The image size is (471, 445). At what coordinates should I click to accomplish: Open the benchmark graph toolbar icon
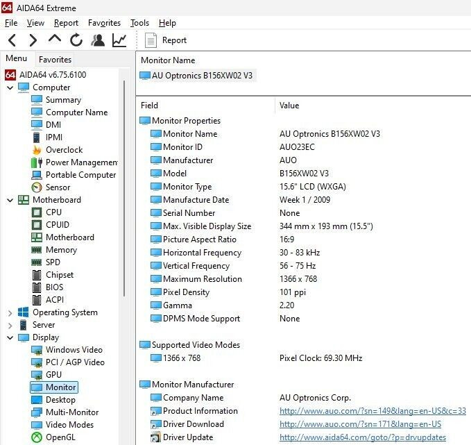(x=119, y=40)
